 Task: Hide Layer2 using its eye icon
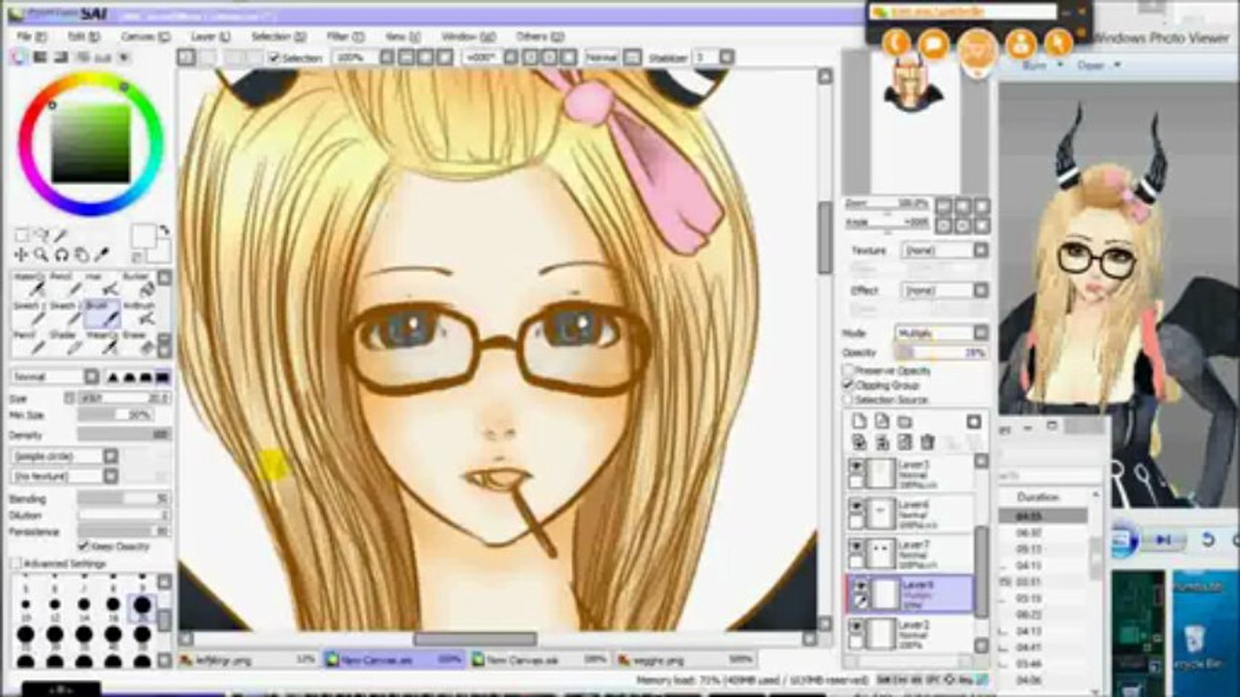(856, 626)
